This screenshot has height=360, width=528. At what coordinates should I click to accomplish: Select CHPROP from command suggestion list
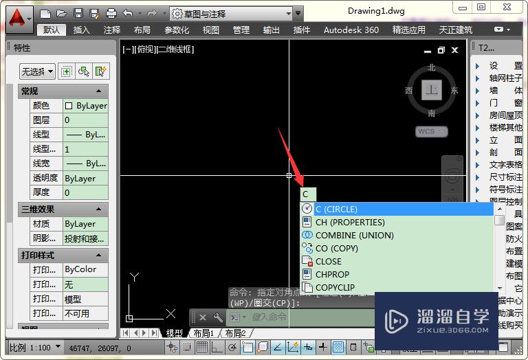(397, 274)
